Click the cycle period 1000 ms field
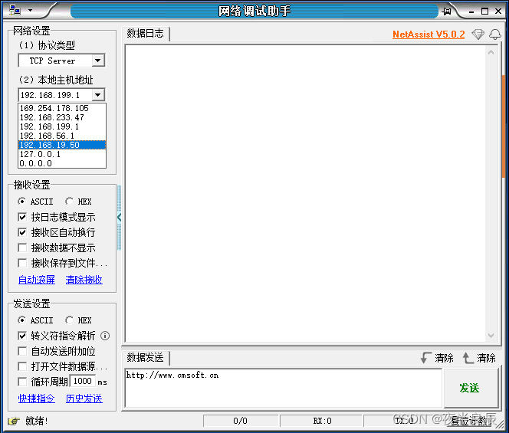The height and width of the screenshot is (433, 509). 83,381
